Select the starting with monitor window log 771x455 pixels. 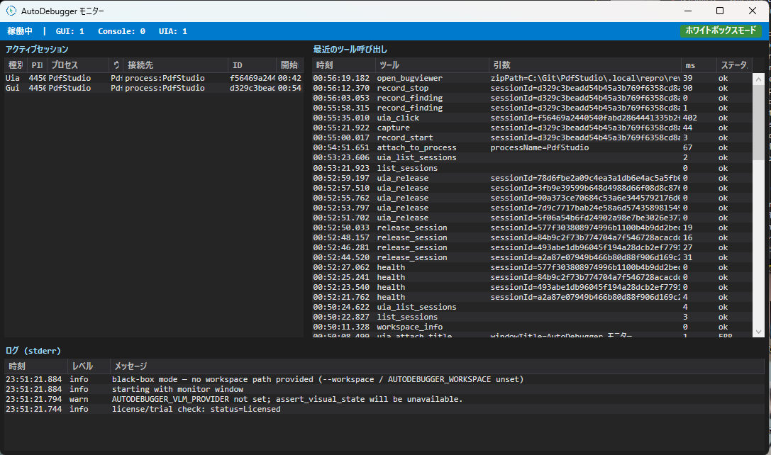[x=384, y=389]
